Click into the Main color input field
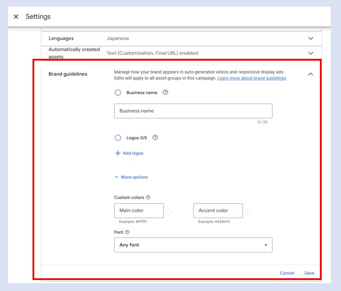This screenshot has height=291, width=341. tap(138, 211)
